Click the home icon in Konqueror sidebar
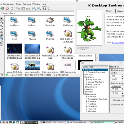 click(x=2, y=32)
